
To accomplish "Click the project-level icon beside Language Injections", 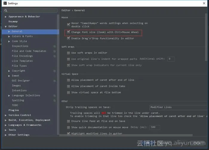I will click(x=55, y=96).
